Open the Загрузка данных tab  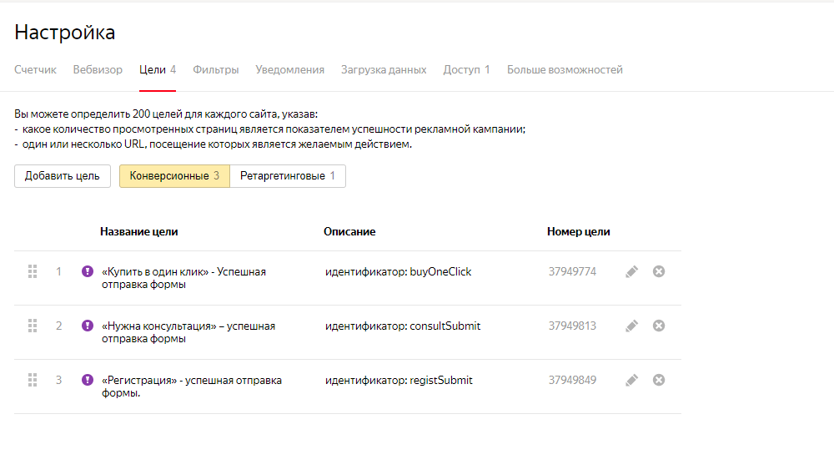tap(384, 70)
